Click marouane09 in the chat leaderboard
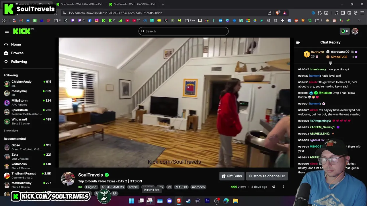This screenshot has width=367, height=206. click(340, 52)
